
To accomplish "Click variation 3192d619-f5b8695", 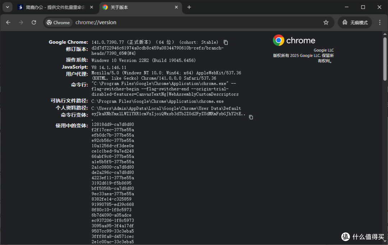I will pos(111,183).
